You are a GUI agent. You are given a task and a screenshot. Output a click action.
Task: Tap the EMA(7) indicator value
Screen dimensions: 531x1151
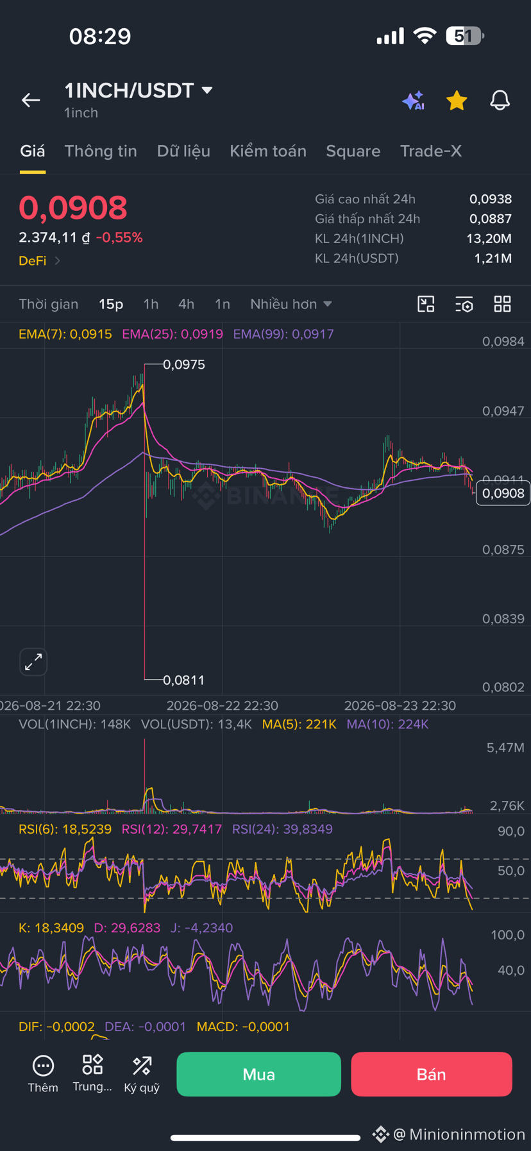65,334
